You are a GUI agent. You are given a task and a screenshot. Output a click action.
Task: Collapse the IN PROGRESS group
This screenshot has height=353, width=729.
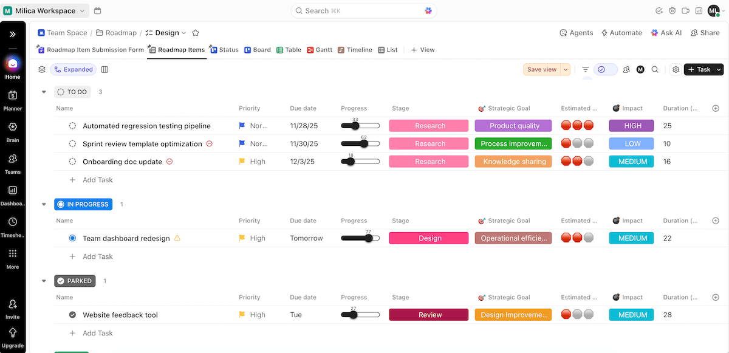point(43,204)
